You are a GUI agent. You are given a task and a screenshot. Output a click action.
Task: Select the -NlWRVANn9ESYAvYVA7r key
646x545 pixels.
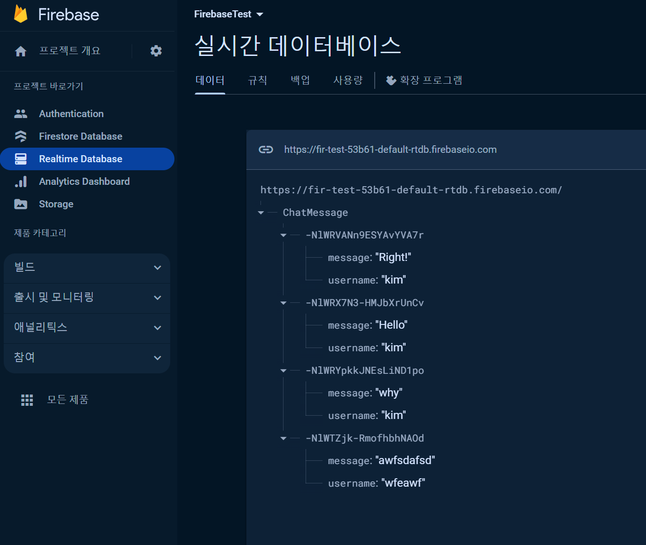click(x=364, y=235)
